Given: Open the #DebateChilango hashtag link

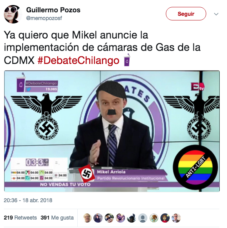Looking at the screenshot, I should pos(78,60).
